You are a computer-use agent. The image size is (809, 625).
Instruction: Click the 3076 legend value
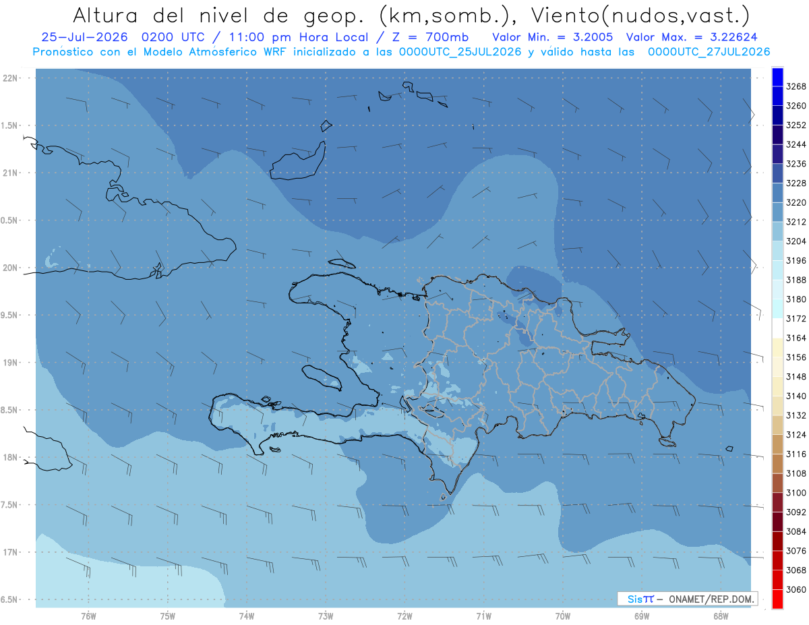click(x=796, y=551)
